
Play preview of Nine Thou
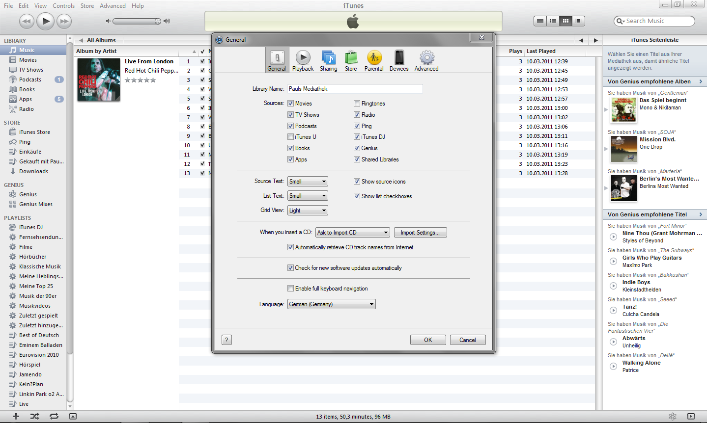tap(613, 237)
